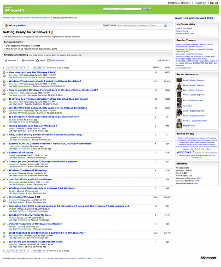Image resolution: width=221 pixels, height=267 pixels.
Task: Jump to page 286 in top pagination
Action: 40,68
